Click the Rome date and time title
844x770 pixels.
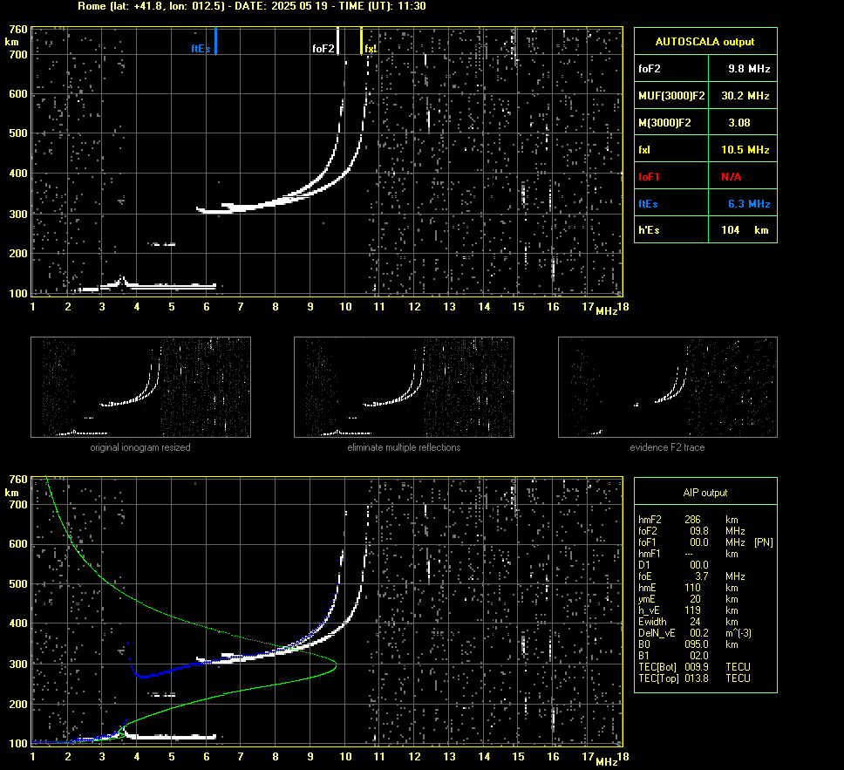point(252,6)
